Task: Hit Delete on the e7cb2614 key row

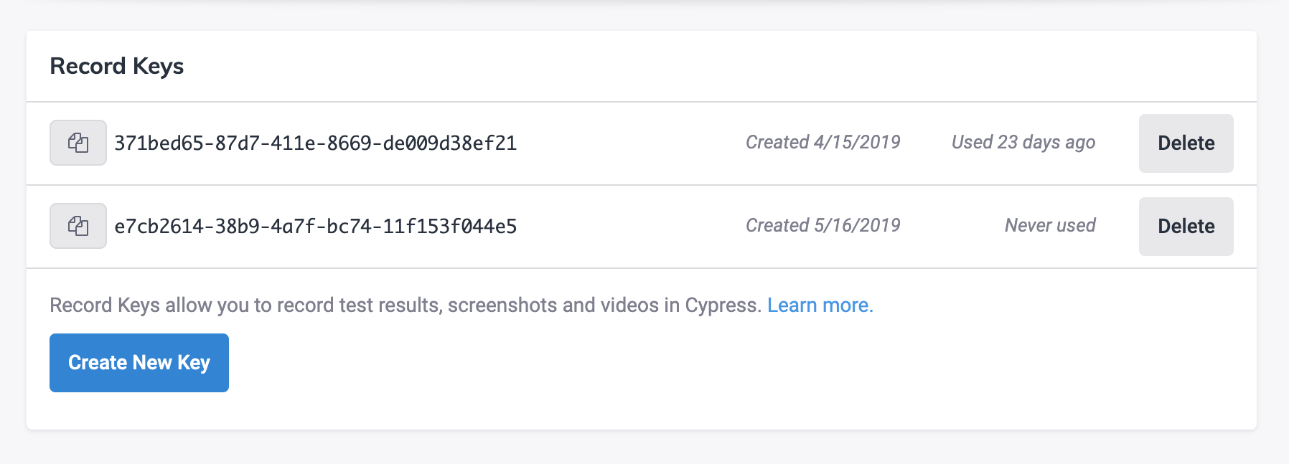Action: click(x=1186, y=226)
